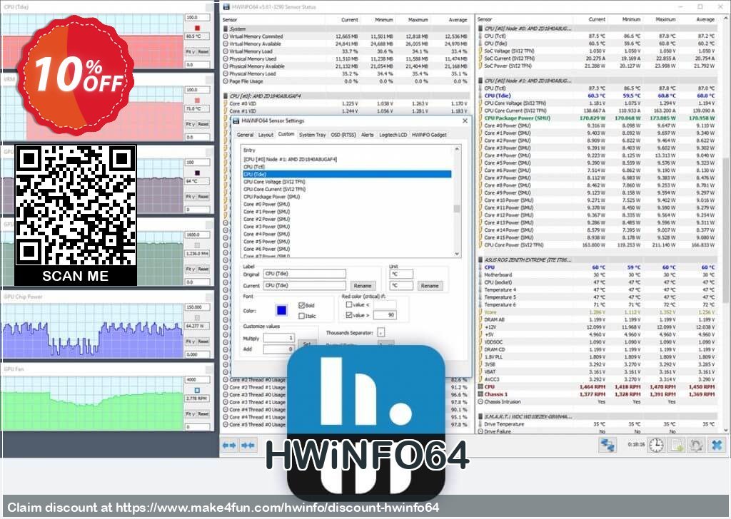
Task: Disable the 'value >' critical checkbox
Action: point(348,315)
